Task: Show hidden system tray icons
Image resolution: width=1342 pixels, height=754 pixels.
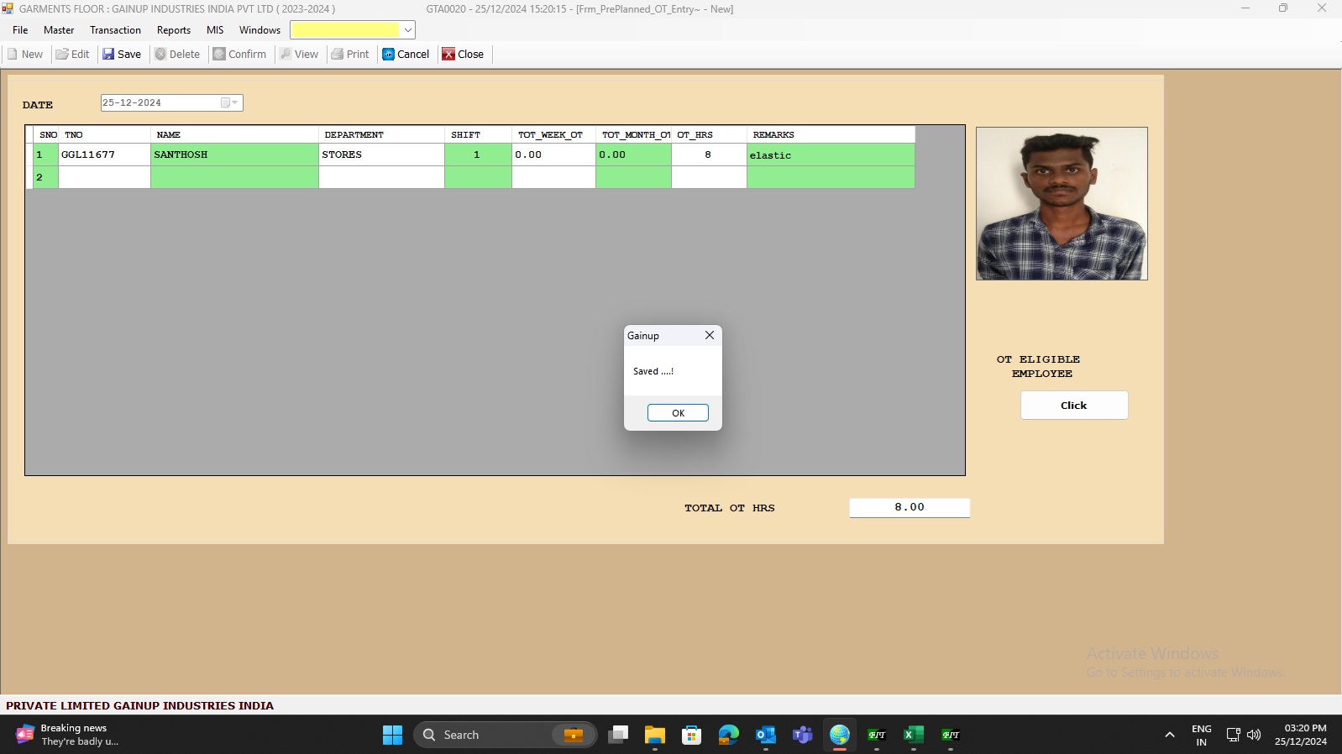Action: 1169,735
